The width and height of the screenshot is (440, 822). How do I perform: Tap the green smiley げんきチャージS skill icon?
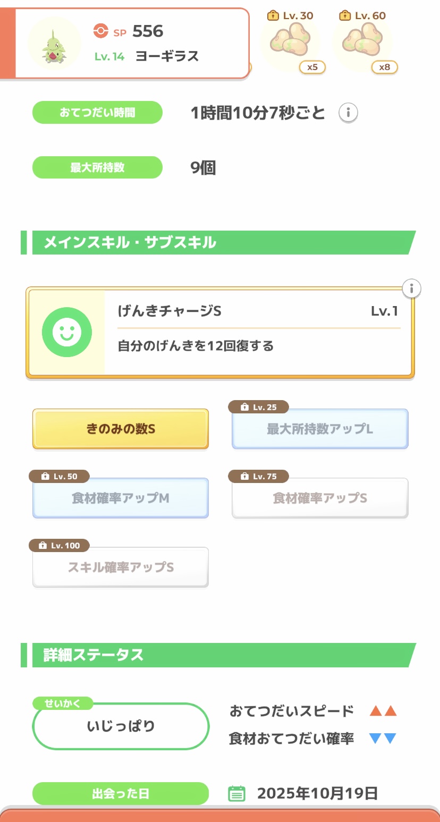pyautogui.click(x=67, y=332)
